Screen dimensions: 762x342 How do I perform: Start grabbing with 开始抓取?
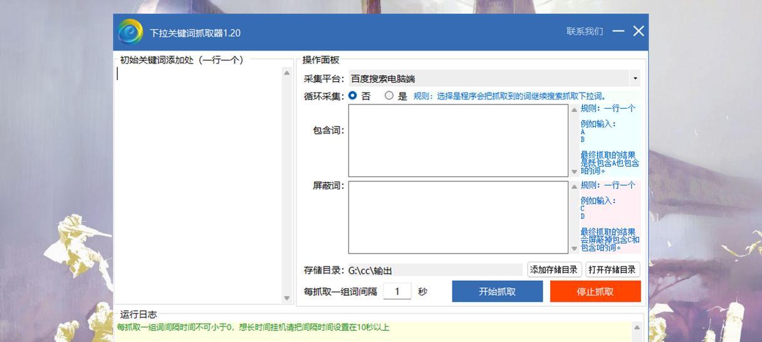[x=498, y=291]
